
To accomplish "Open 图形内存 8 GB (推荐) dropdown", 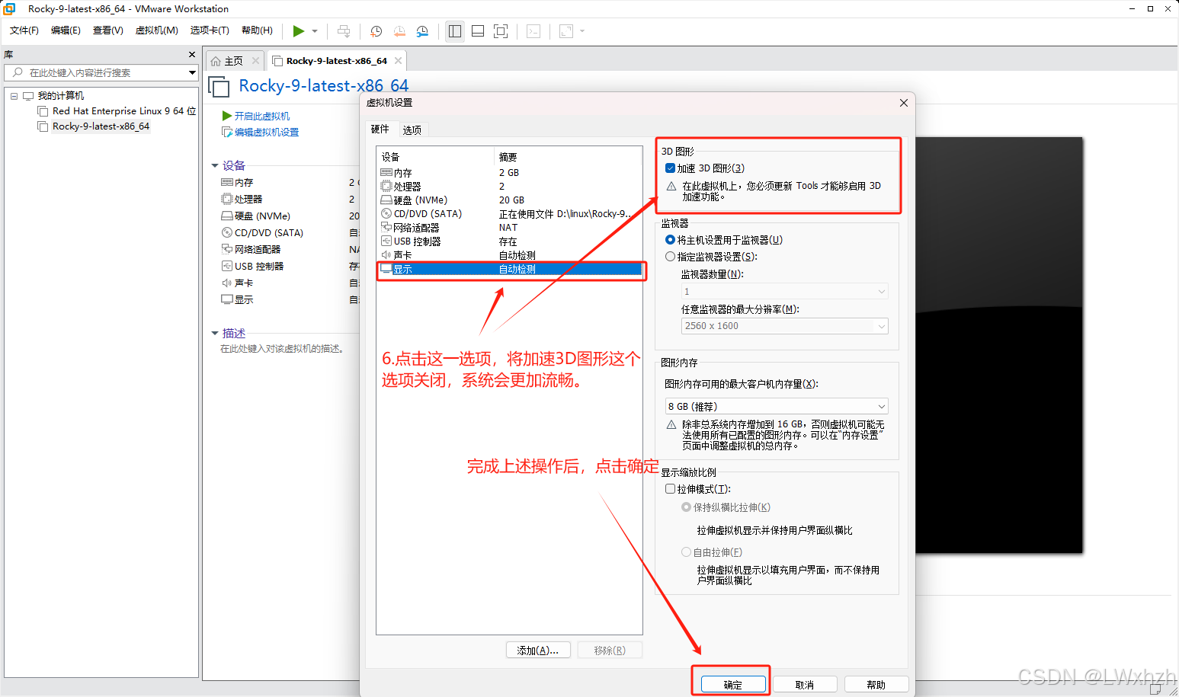I will (x=777, y=407).
